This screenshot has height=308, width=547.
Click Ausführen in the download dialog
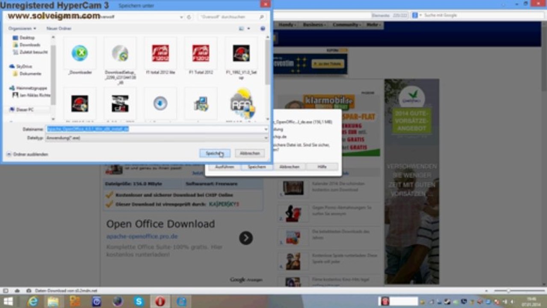coord(225,167)
